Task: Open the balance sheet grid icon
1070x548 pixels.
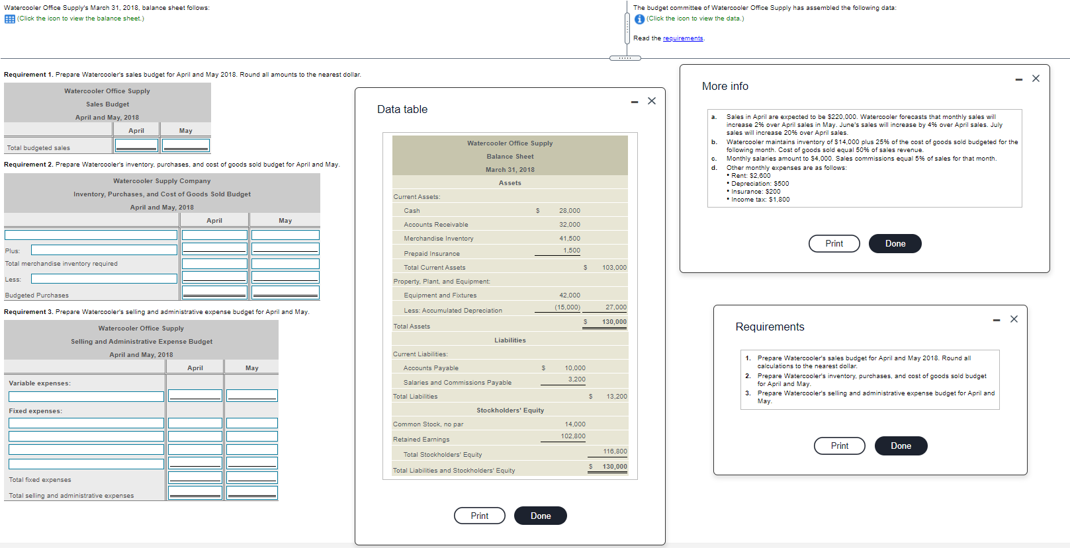Action: 10,19
